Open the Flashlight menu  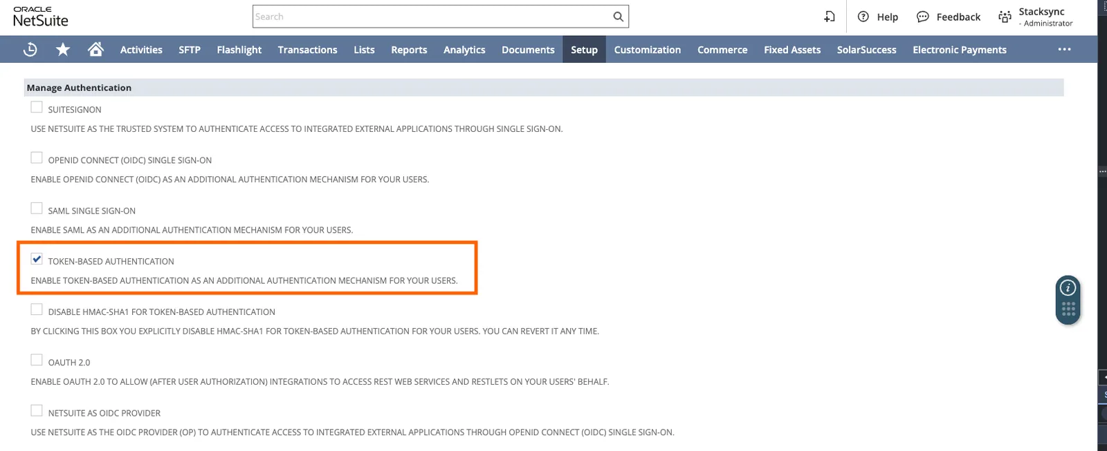pos(239,50)
